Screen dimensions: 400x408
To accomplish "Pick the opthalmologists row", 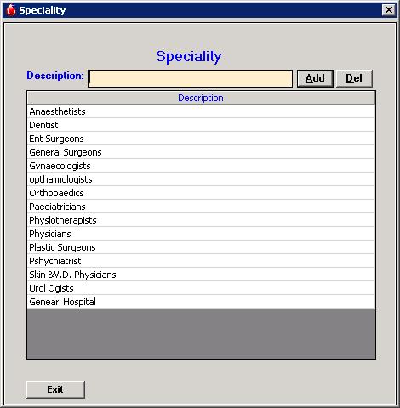I will pyautogui.click(x=201, y=179).
